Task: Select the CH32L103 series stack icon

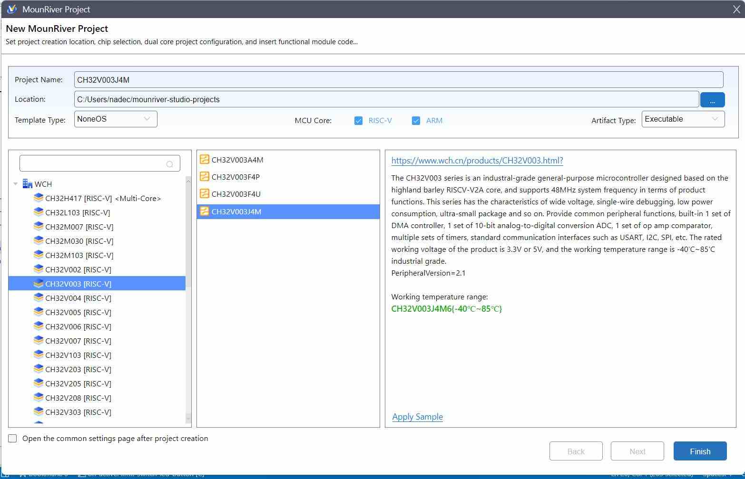Action: pos(39,212)
